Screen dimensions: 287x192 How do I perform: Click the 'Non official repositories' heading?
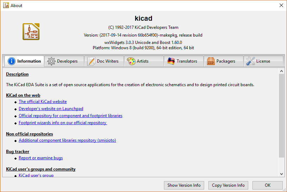[30, 134]
